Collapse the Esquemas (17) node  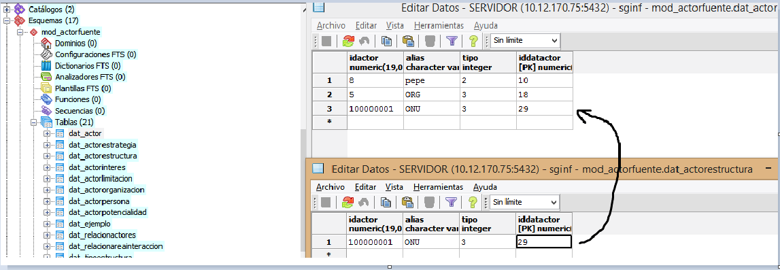(7, 20)
